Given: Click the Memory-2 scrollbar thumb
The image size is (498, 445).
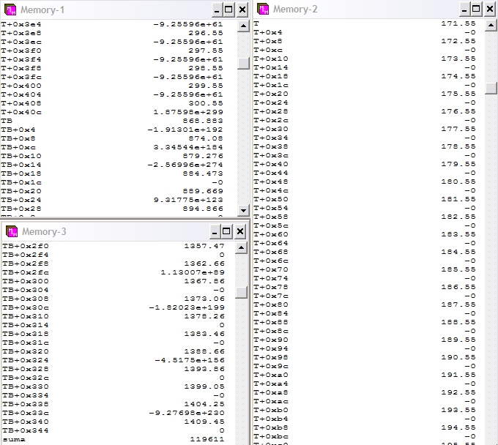Looking at the screenshot, I should click(x=491, y=88).
